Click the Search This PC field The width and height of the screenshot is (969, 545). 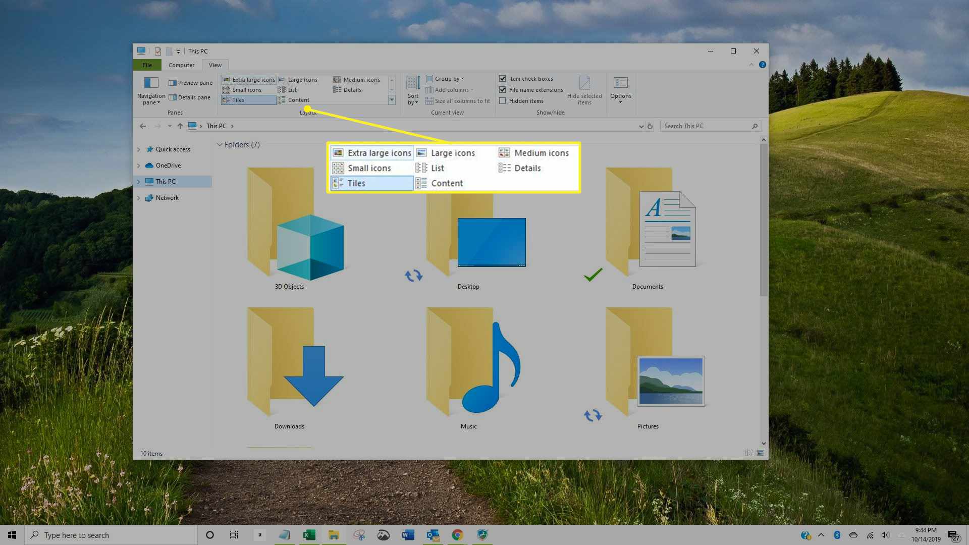[x=711, y=126]
